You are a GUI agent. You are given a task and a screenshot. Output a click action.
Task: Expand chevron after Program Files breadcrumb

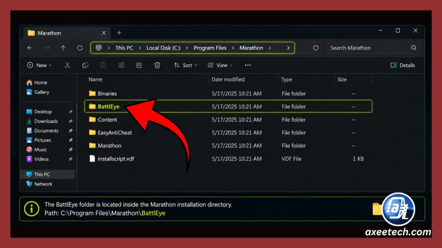233,48
